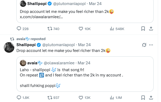Click Shallipopi's large profile avatar
Screen dimensions: 161x102
(9, 47)
